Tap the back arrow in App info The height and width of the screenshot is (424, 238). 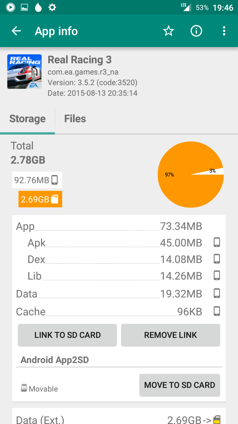pos(16,31)
